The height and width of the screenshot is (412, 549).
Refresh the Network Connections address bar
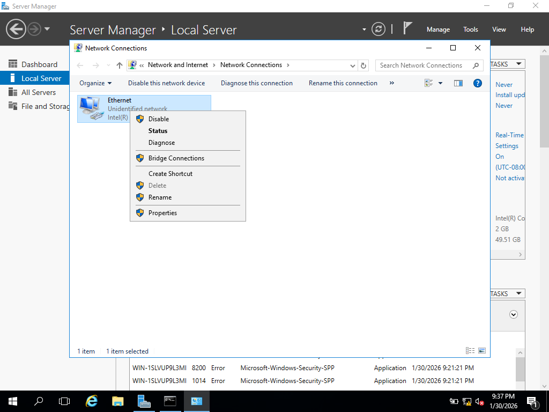click(x=363, y=65)
